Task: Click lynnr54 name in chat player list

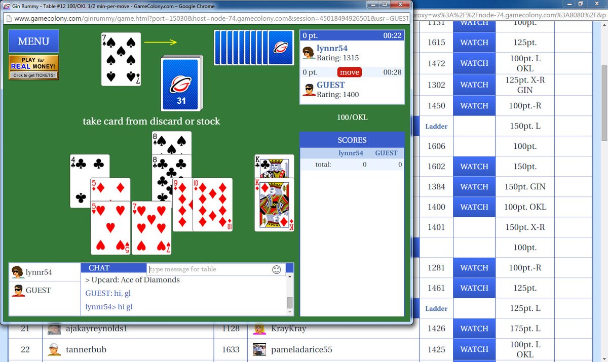Action: 39,272
